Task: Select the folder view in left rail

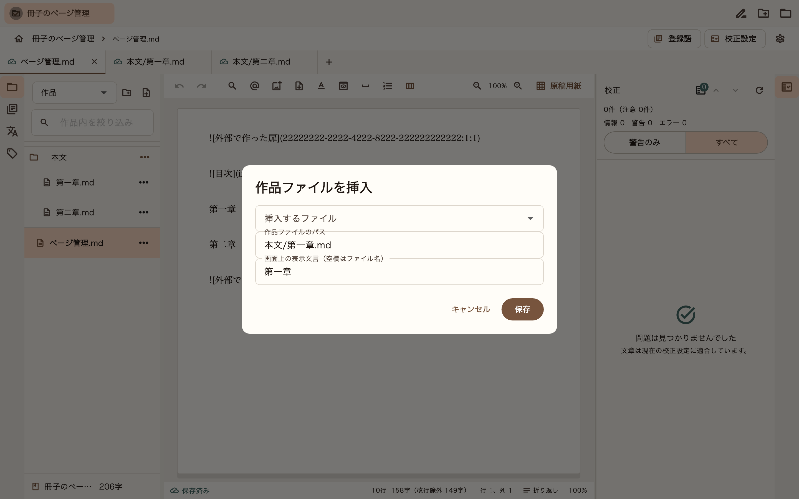Action: coord(12,87)
